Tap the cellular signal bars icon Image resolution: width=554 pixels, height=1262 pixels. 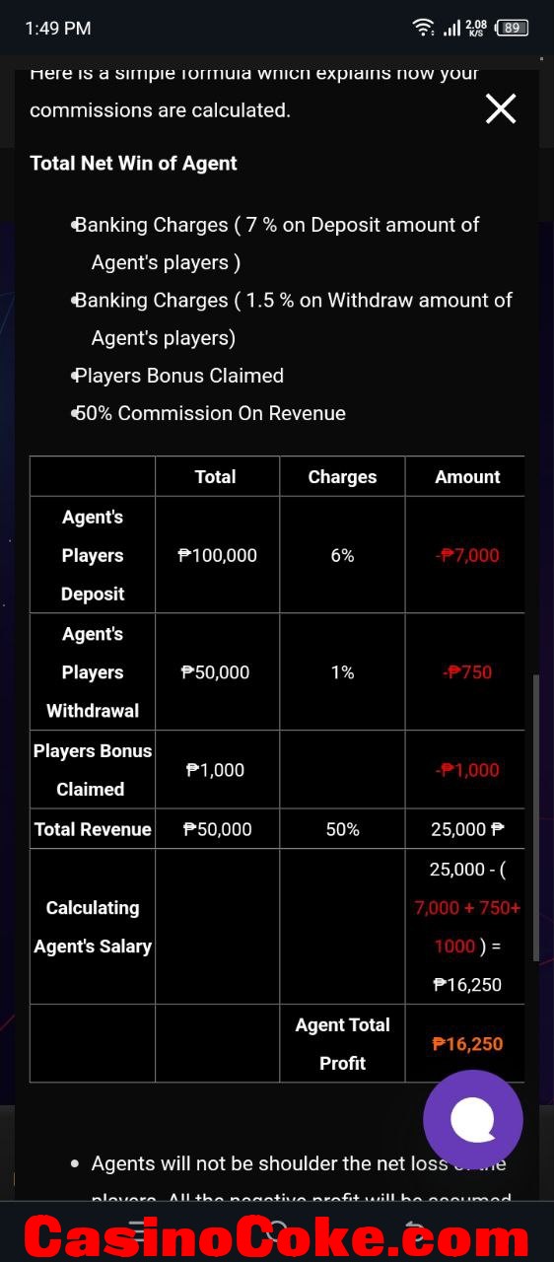point(451,28)
